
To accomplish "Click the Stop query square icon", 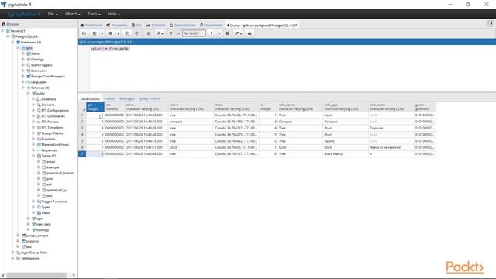I will click(x=227, y=33).
